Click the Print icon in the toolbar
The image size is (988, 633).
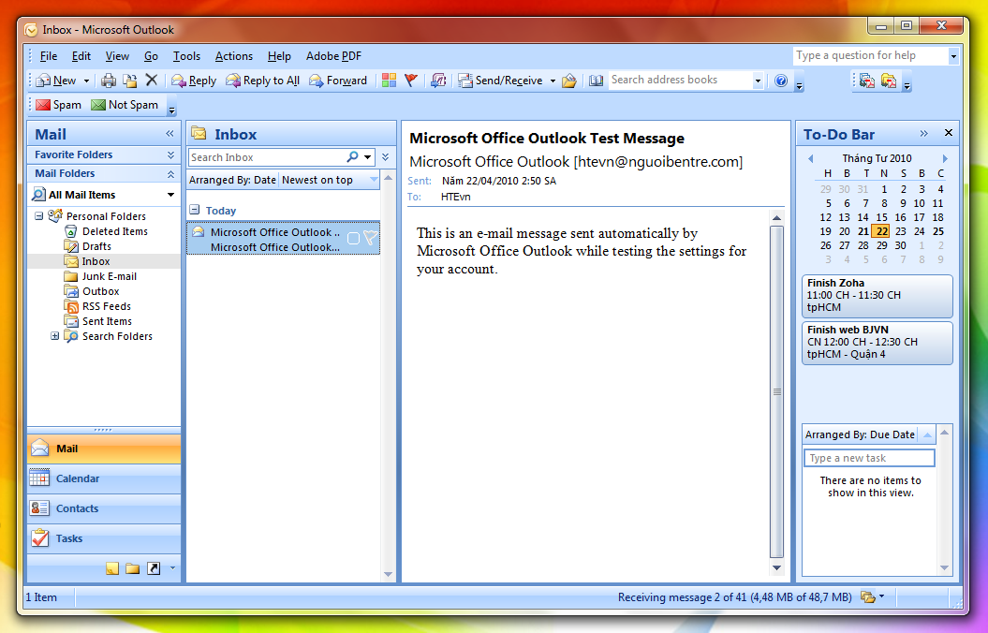pos(109,81)
